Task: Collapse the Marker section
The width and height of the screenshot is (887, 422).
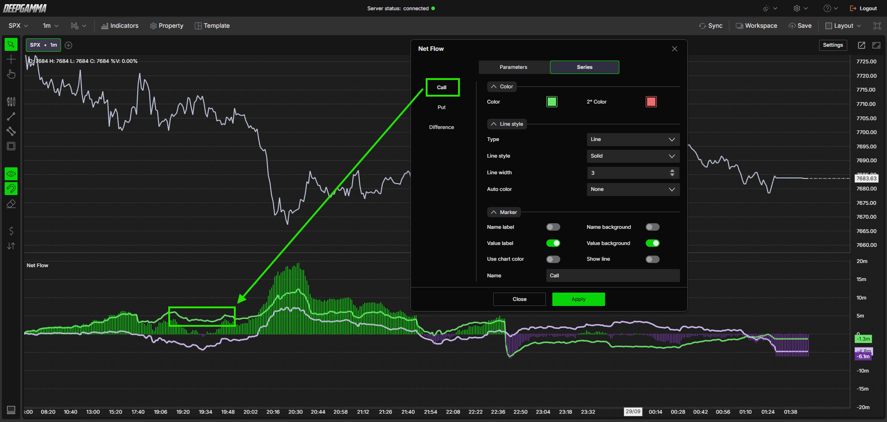Action: 504,212
